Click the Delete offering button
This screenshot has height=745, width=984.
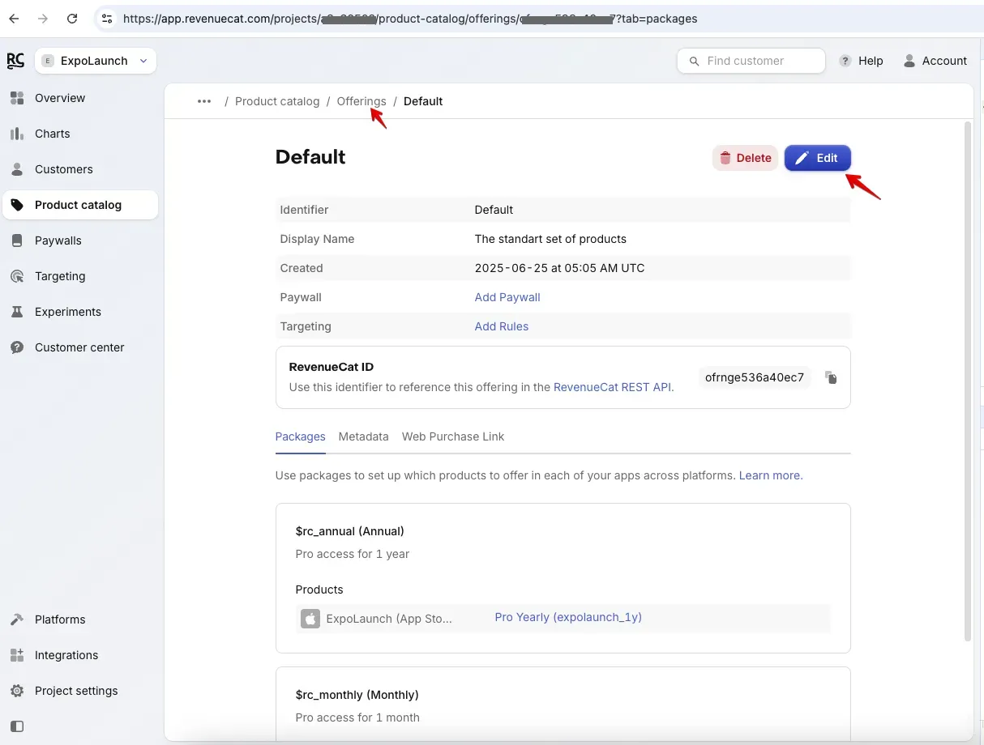click(x=745, y=158)
